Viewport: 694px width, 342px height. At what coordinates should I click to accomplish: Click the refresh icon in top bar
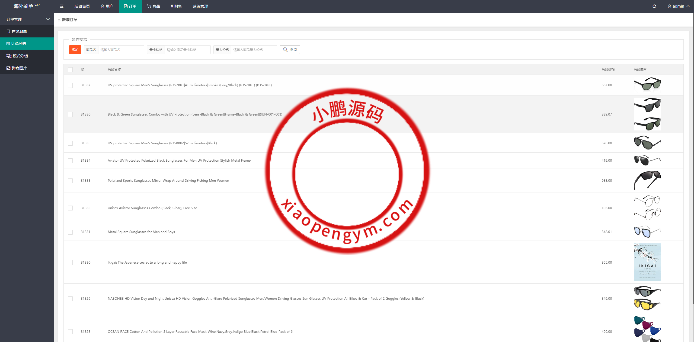(x=654, y=6)
